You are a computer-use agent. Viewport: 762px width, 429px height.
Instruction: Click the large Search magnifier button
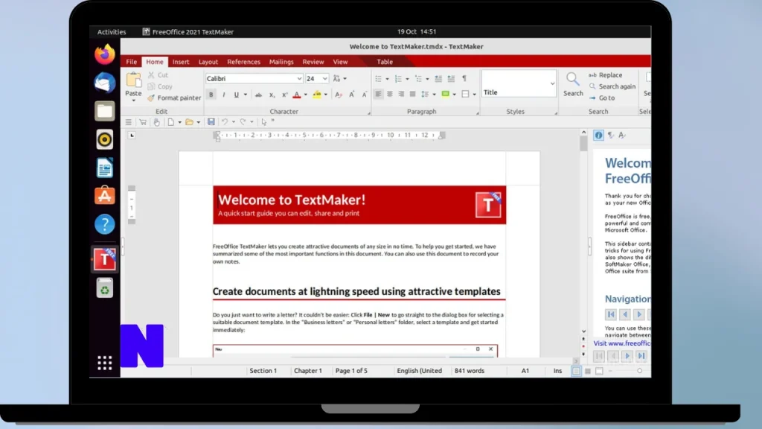[573, 84]
